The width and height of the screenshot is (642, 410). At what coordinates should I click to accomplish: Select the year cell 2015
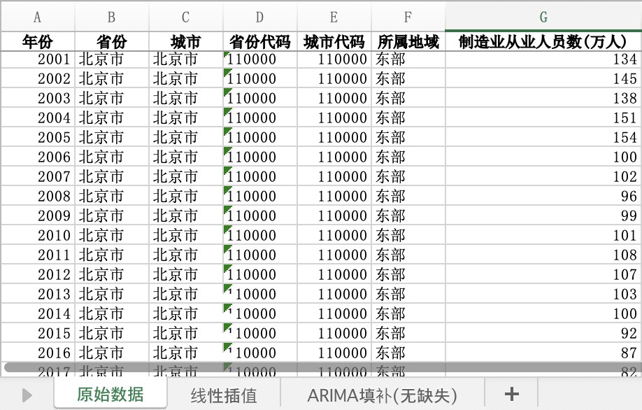[x=38, y=333]
